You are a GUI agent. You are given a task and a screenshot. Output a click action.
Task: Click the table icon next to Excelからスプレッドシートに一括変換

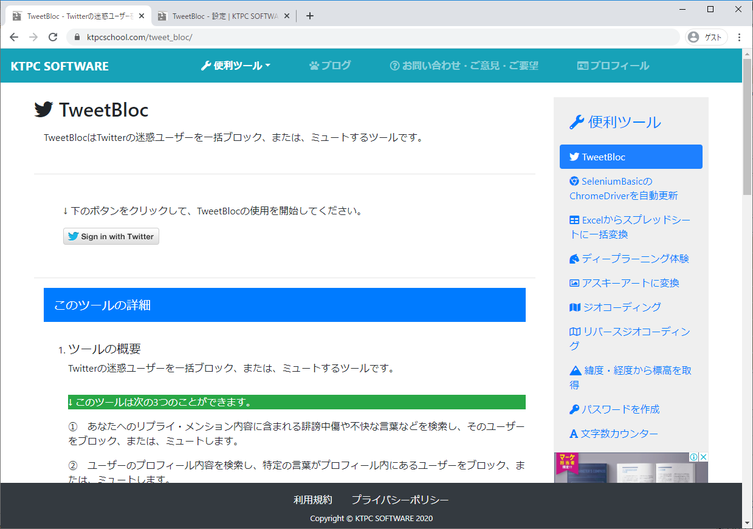[574, 220]
